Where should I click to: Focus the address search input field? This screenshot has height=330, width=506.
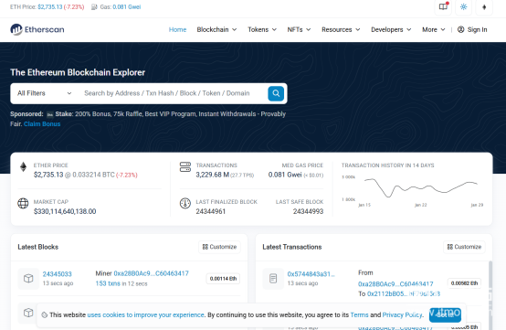tap(173, 93)
